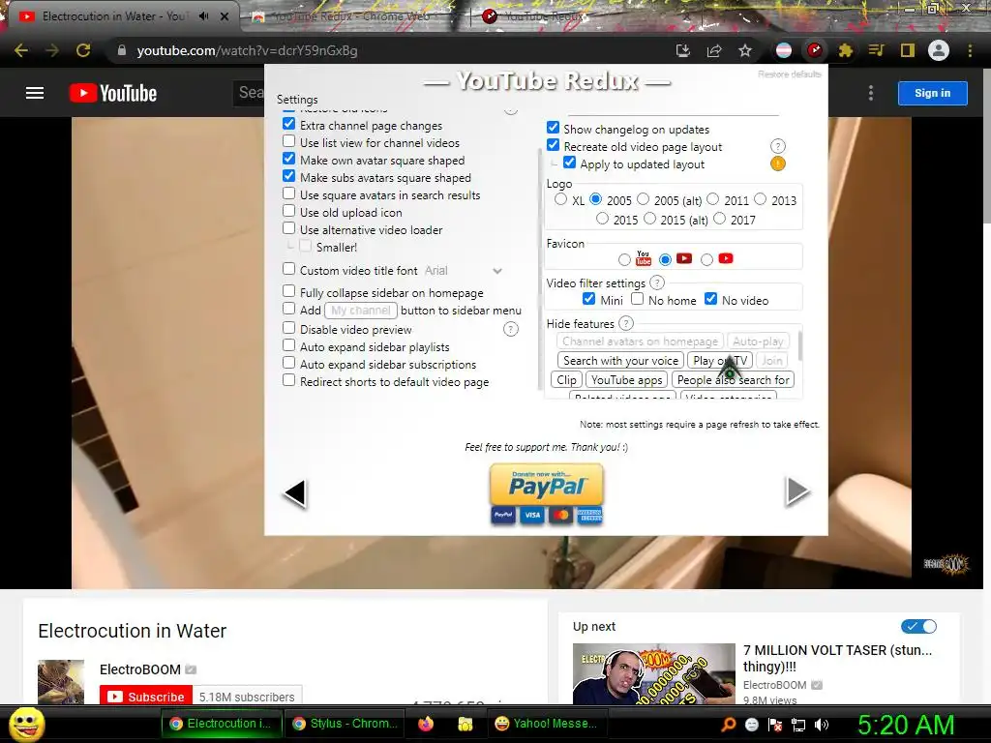Select the 2011 logo radio button
This screenshot has width=991, height=743.
713,199
